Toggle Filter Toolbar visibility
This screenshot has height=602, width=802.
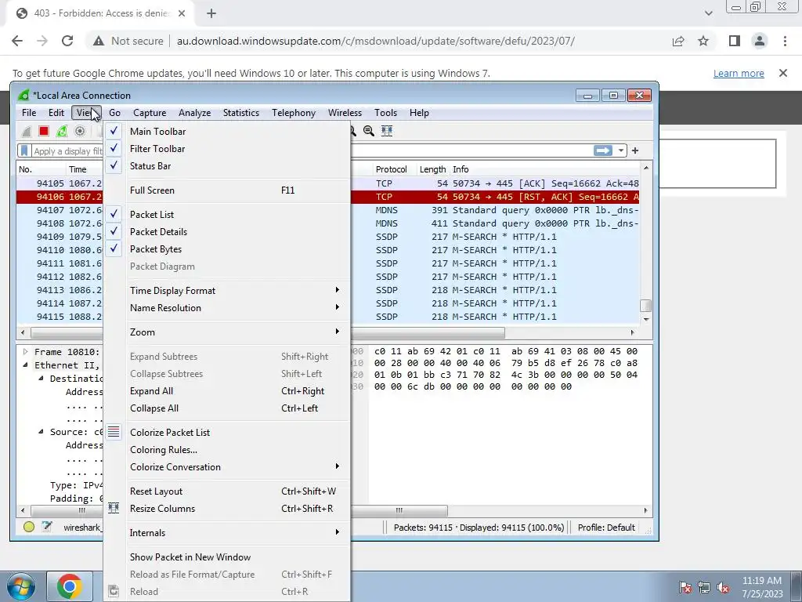[x=227, y=148]
